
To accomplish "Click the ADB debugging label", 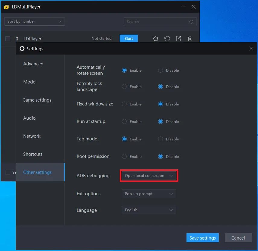I will coord(93,176).
